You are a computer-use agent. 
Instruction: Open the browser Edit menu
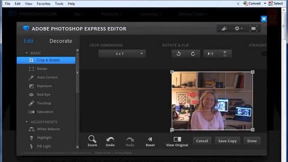tap(18, 4)
